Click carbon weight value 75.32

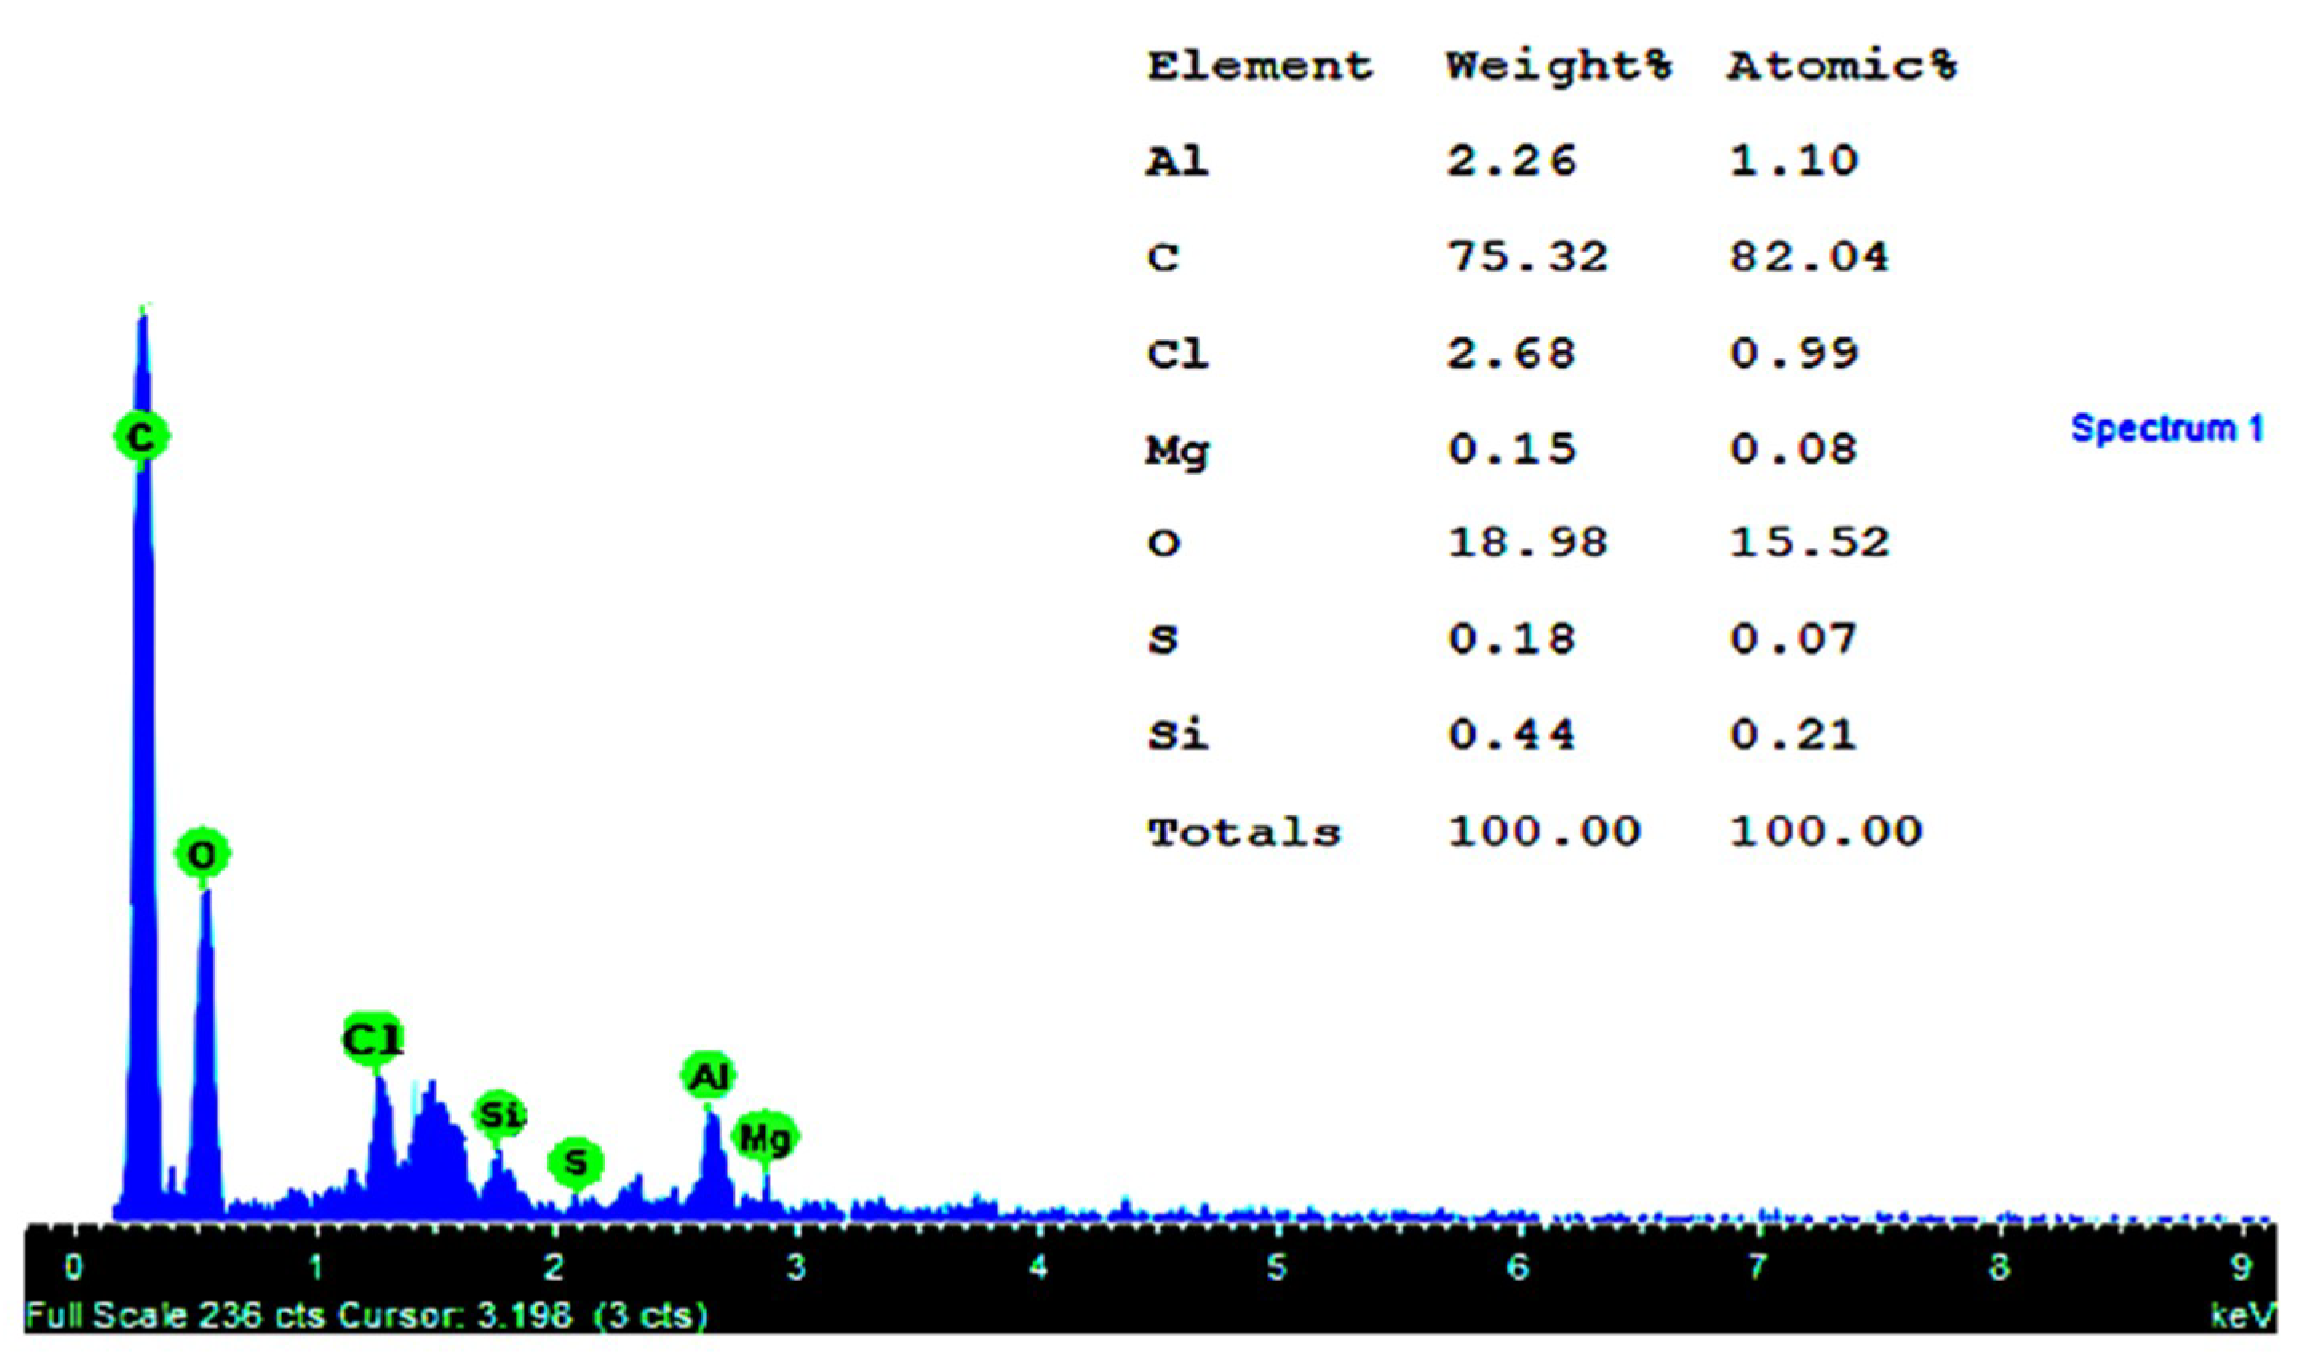[1527, 257]
